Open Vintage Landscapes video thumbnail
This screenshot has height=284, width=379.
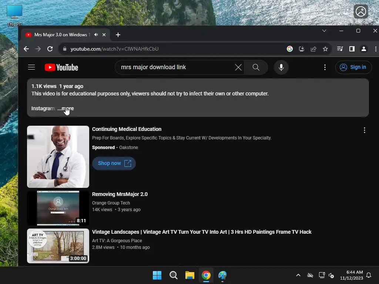(58, 246)
